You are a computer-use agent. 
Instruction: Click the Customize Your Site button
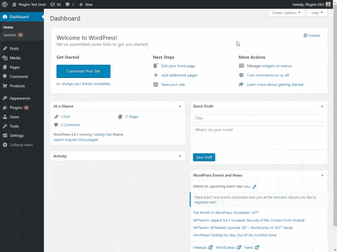83,71
